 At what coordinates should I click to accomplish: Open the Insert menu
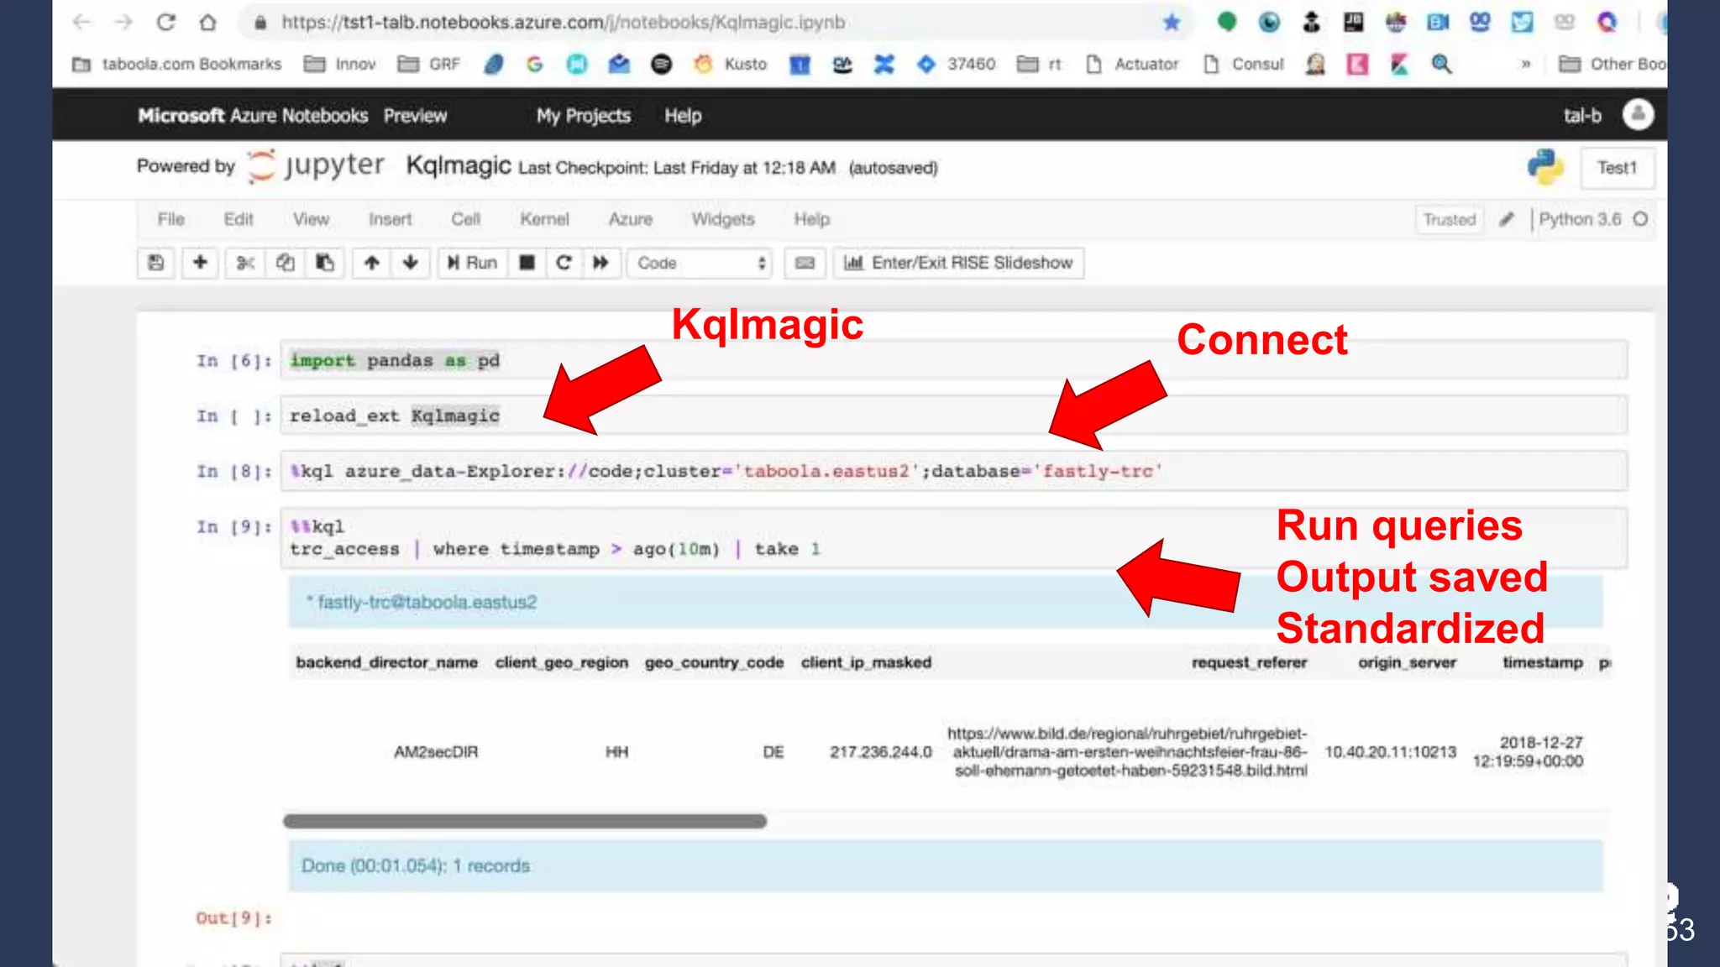tap(391, 219)
